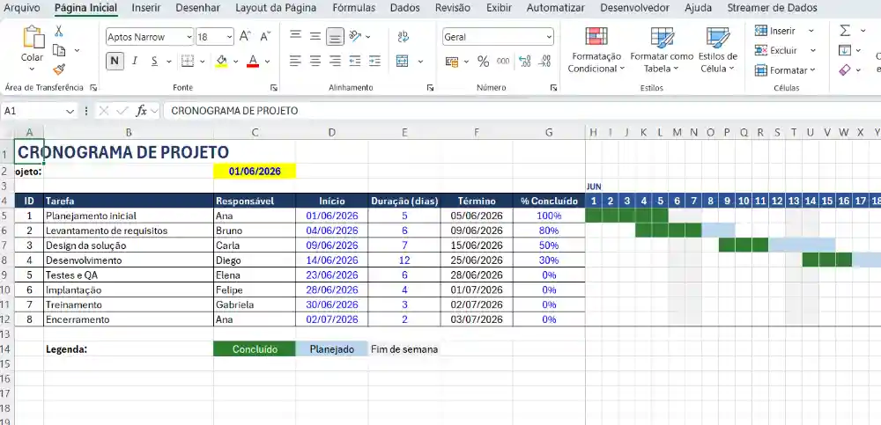Apply thousands separator (000) style
The width and height of the screenshot is (881, 425).
(x=503, y=62)
